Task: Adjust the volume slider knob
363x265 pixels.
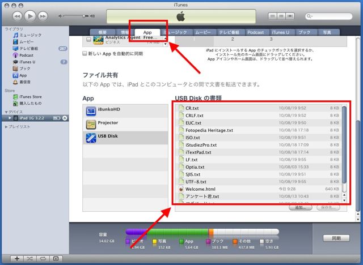Action: coord(84,16)
